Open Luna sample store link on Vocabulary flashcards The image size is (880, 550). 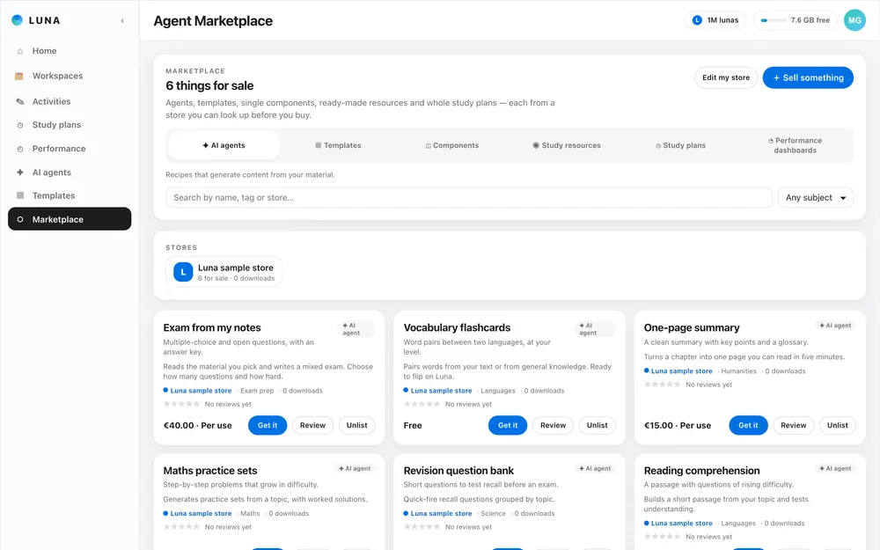[x=441, y=391]
